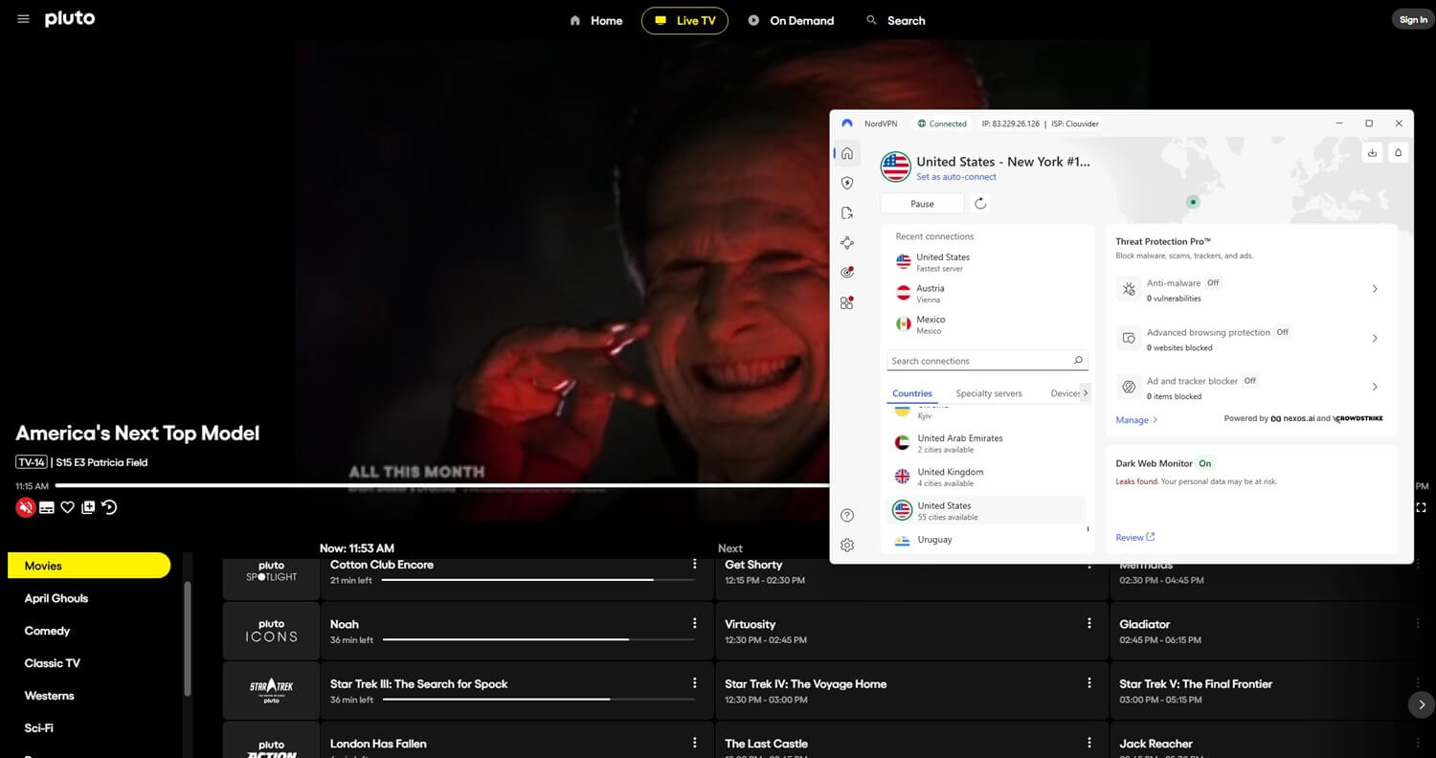Switch to the Specialty servers tab
This screenshot has width=1436, height=758.
pos(988,392)
